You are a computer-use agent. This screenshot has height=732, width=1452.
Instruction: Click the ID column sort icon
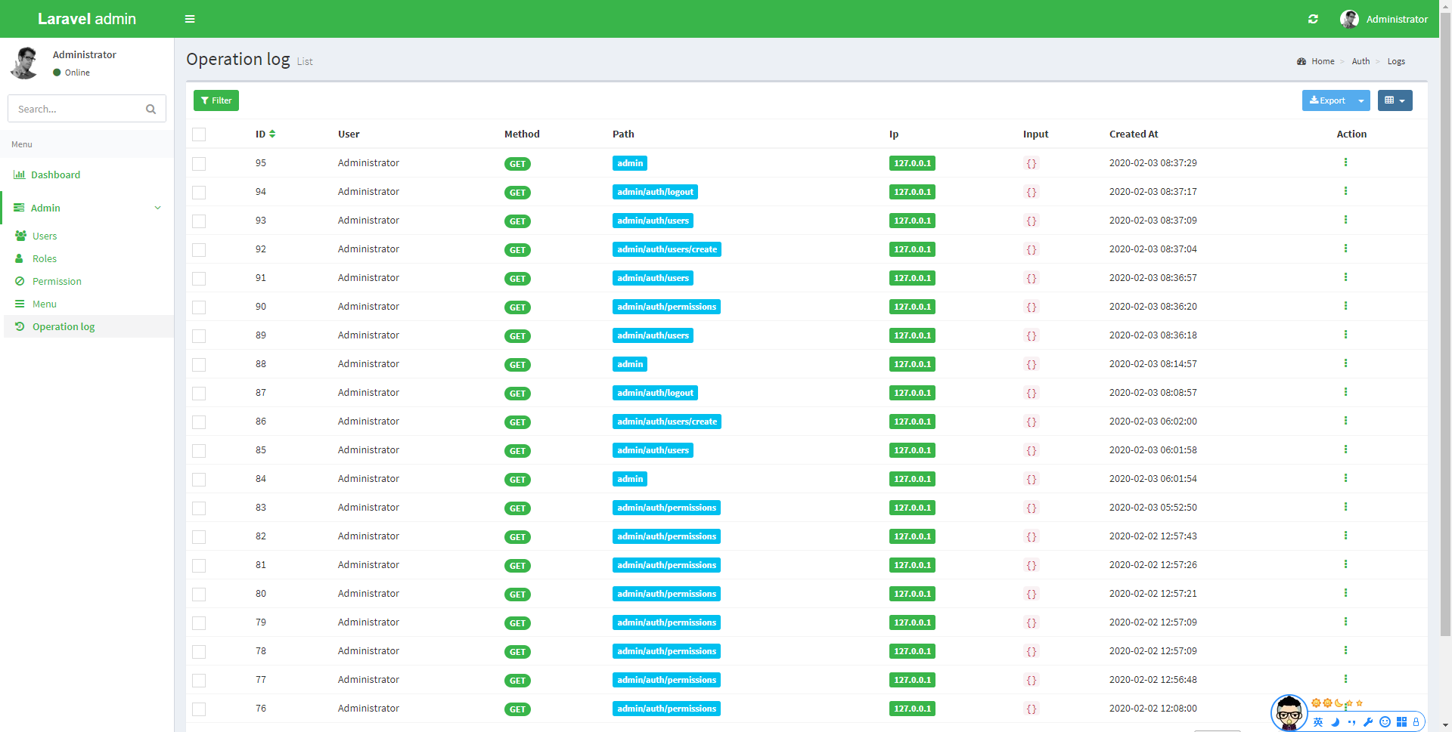[x=272, y=134]
